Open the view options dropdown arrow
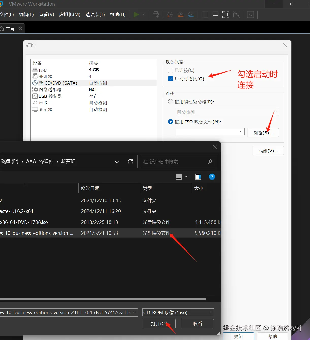Viewport: 310px width, 340px height. 186,177
